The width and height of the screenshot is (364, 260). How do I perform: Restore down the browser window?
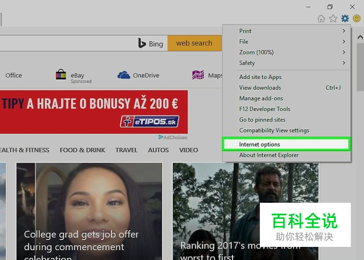(x=330, y=7)
